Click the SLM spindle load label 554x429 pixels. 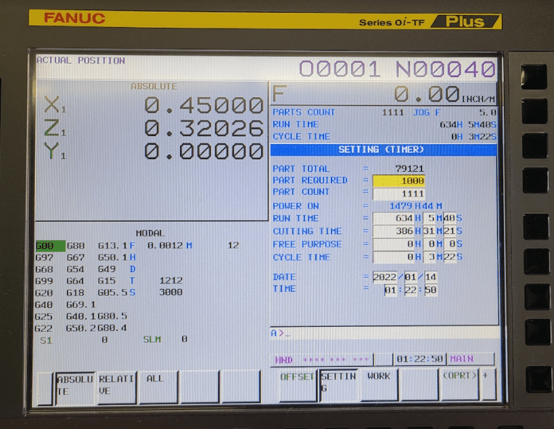tap(152, 339)
